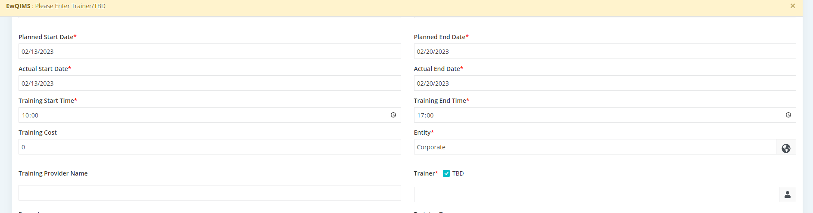Click the empty Trainer input field
This screenshot has height=213, width=813.
[x=596, y=194]
